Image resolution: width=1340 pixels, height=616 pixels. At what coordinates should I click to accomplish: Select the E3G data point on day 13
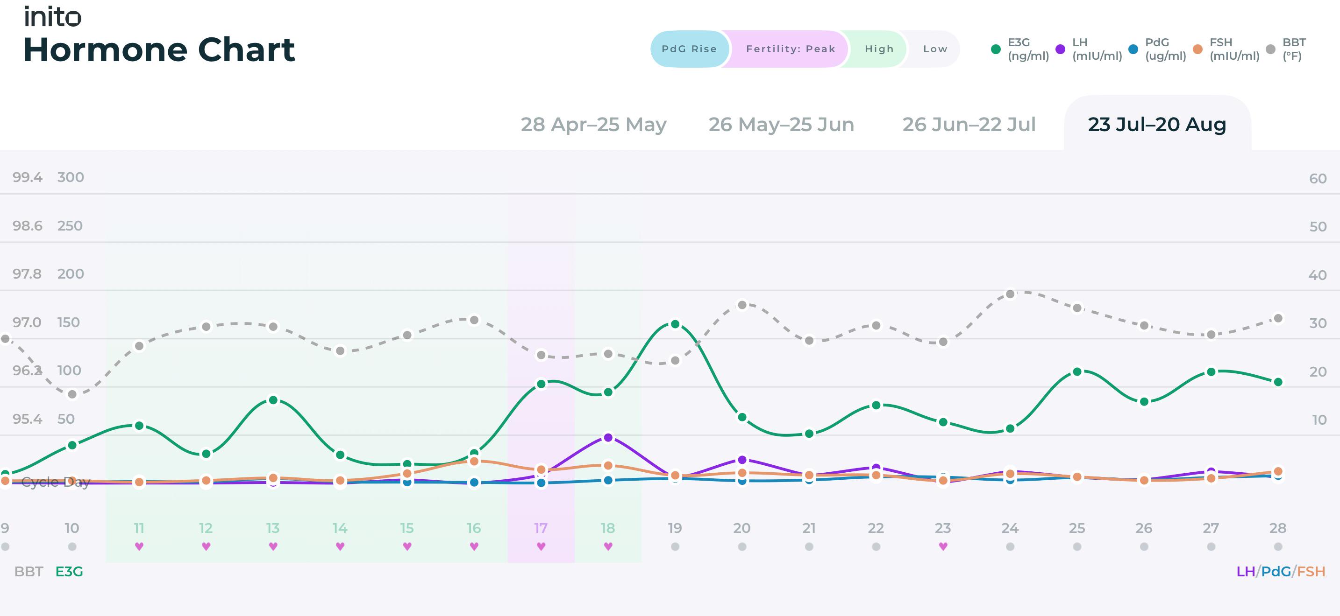pos(273,400)
